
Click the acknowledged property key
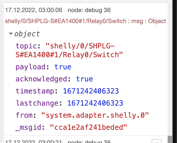(x=41, y=79)
